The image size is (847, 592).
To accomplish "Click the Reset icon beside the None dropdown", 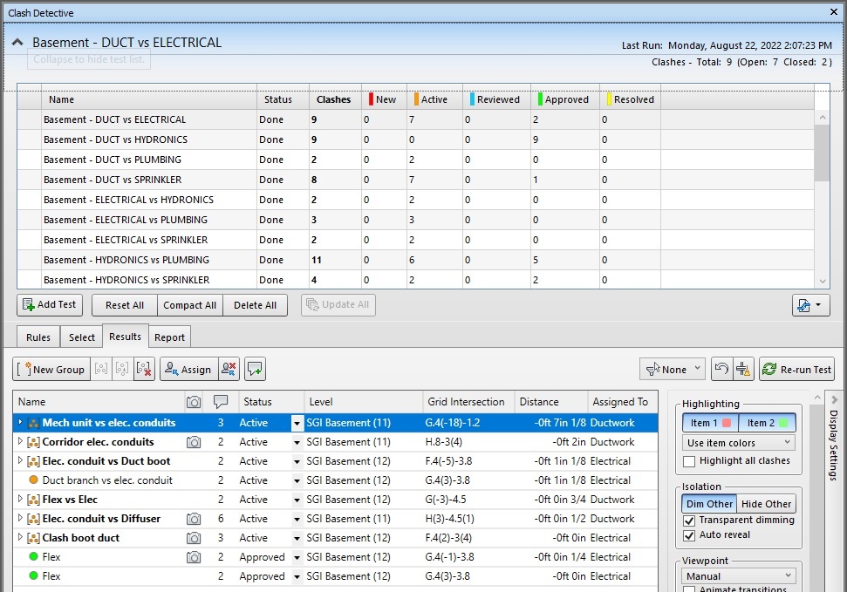I will (721, 370).
